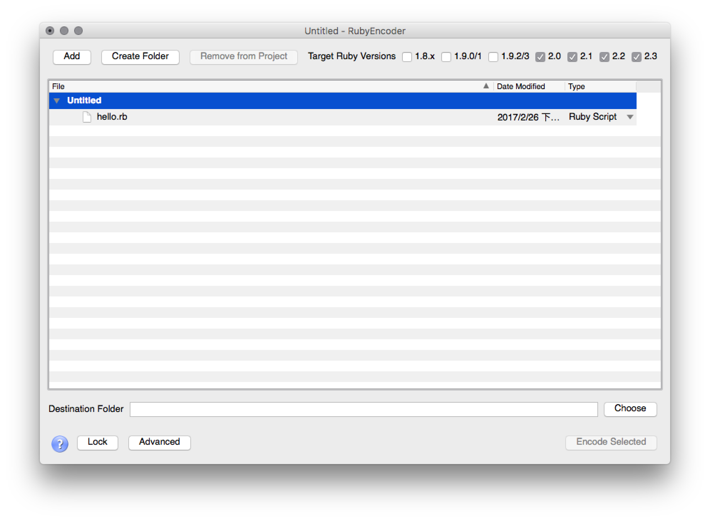710x521 pixels.
Task: Open the Advanced settings button
Action: tap(159, 442)
